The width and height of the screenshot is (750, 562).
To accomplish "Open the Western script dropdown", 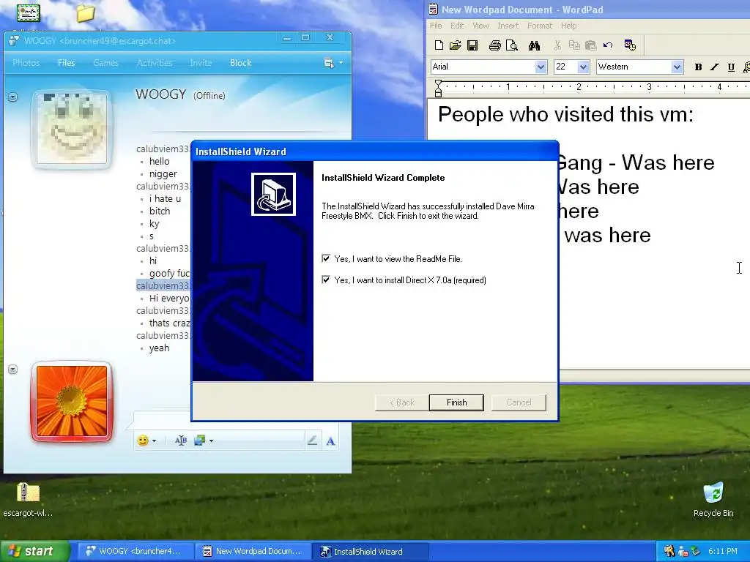I will 677,67.
